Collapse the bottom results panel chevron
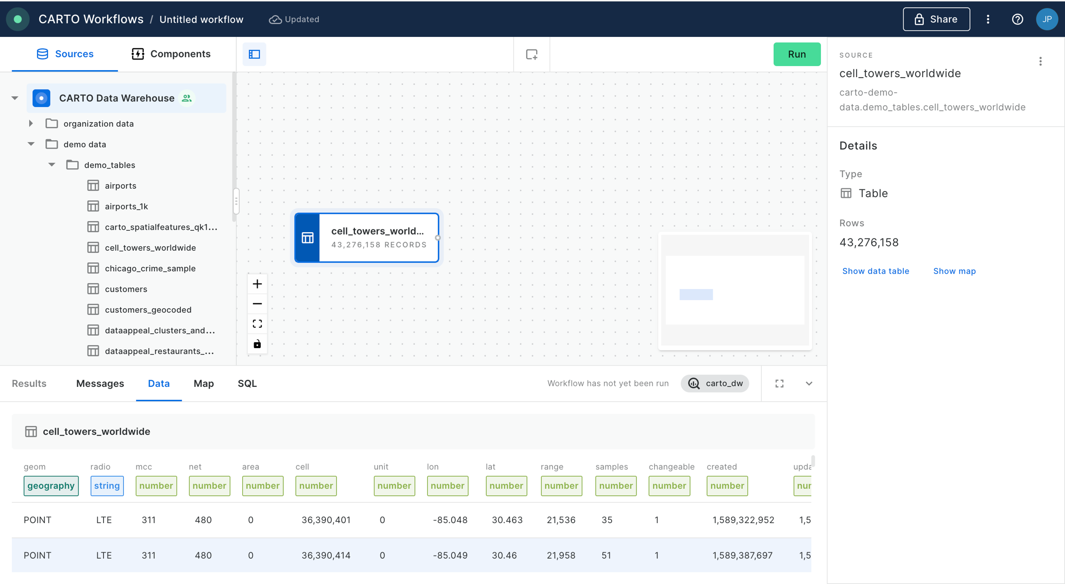Screen dimensions: 1065x584 tap(808, 383)
